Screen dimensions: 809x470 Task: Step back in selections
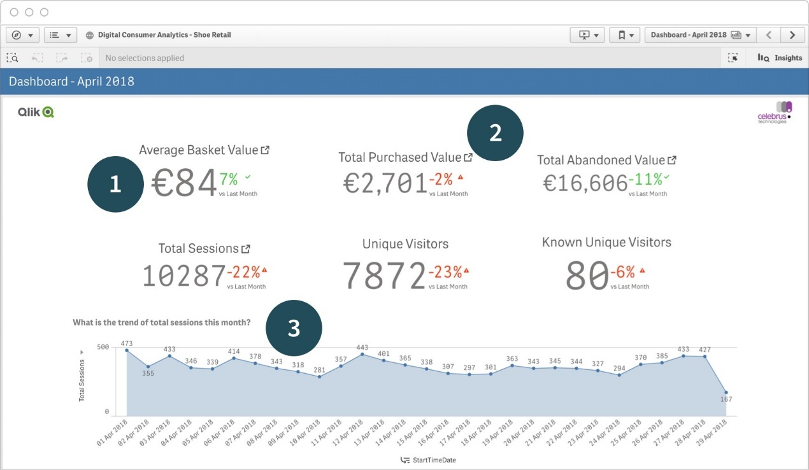[37, 58]
